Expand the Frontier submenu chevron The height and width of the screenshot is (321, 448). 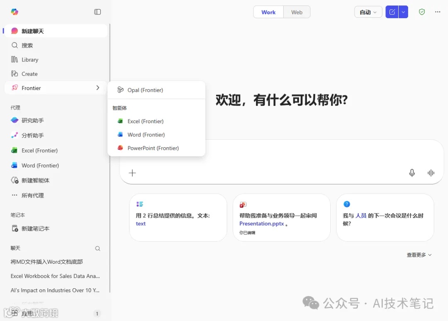(x=98, y=88)
